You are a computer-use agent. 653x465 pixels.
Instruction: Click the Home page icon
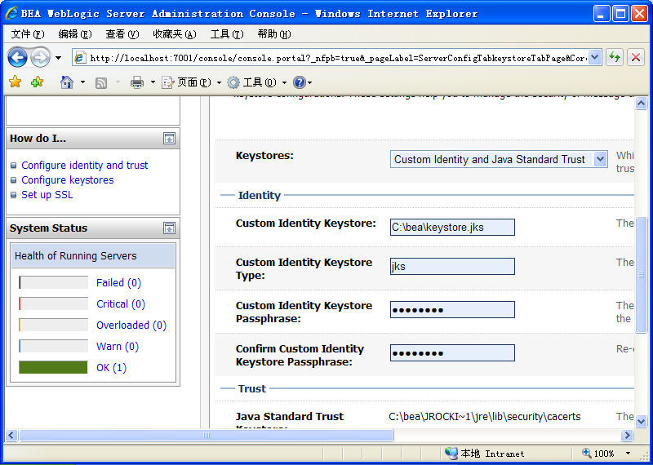tap(67, 82)
